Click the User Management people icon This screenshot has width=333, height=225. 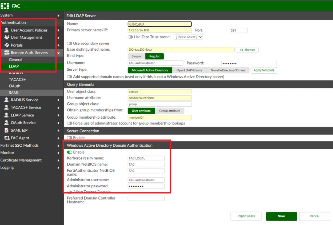(x=7, y=37)
